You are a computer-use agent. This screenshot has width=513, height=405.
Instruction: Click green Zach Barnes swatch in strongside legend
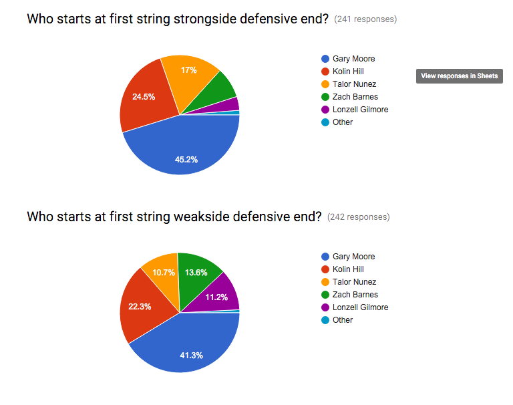click(325, 97)
